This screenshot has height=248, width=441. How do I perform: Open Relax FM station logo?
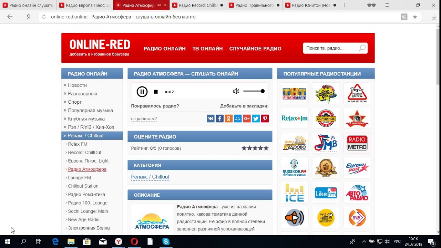coord(294,118)
